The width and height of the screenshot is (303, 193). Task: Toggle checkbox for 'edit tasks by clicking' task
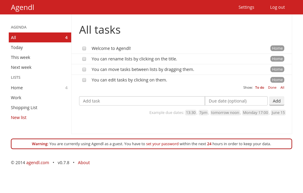(x=84, y=80)
